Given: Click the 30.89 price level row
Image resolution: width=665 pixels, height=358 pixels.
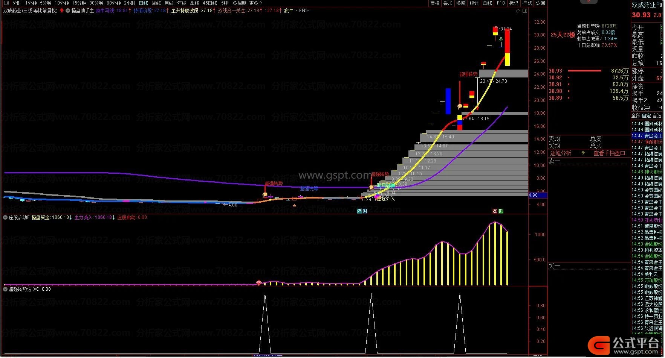Looking at the screenshot, I should (x=588, y=98).
